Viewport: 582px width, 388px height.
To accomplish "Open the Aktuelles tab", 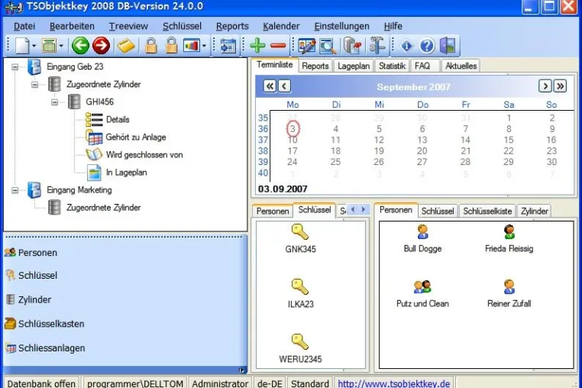I will pos(461,66).
